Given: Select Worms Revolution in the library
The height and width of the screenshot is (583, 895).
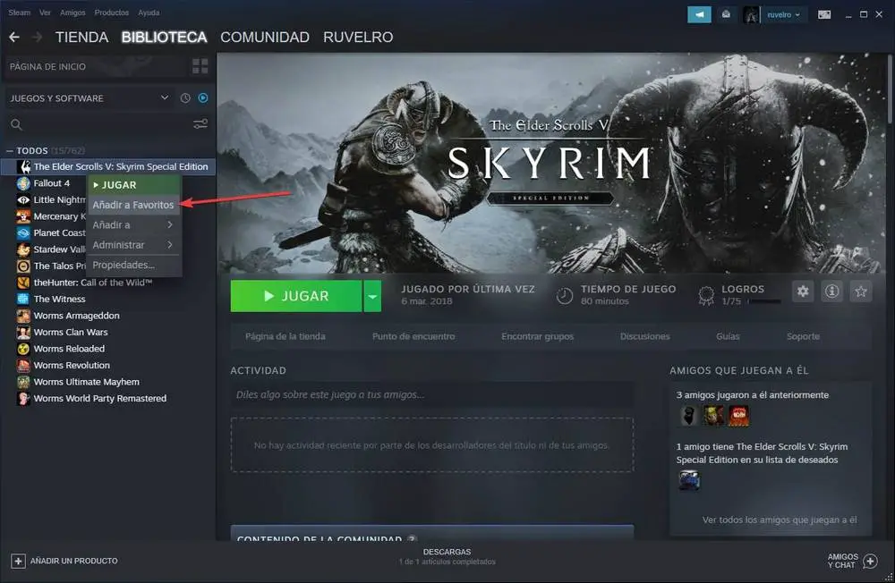Looking at the screenshot, I should point(72,365).
